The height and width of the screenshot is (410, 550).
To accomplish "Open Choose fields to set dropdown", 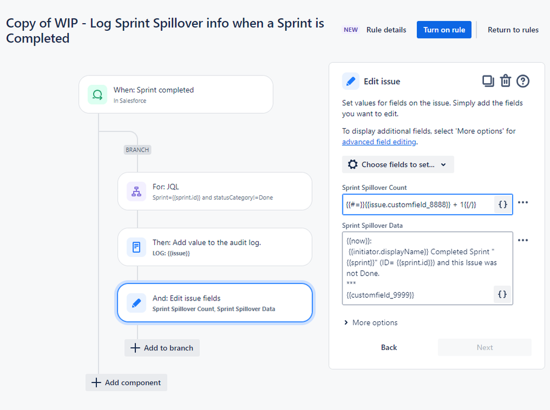I will 397,165.
